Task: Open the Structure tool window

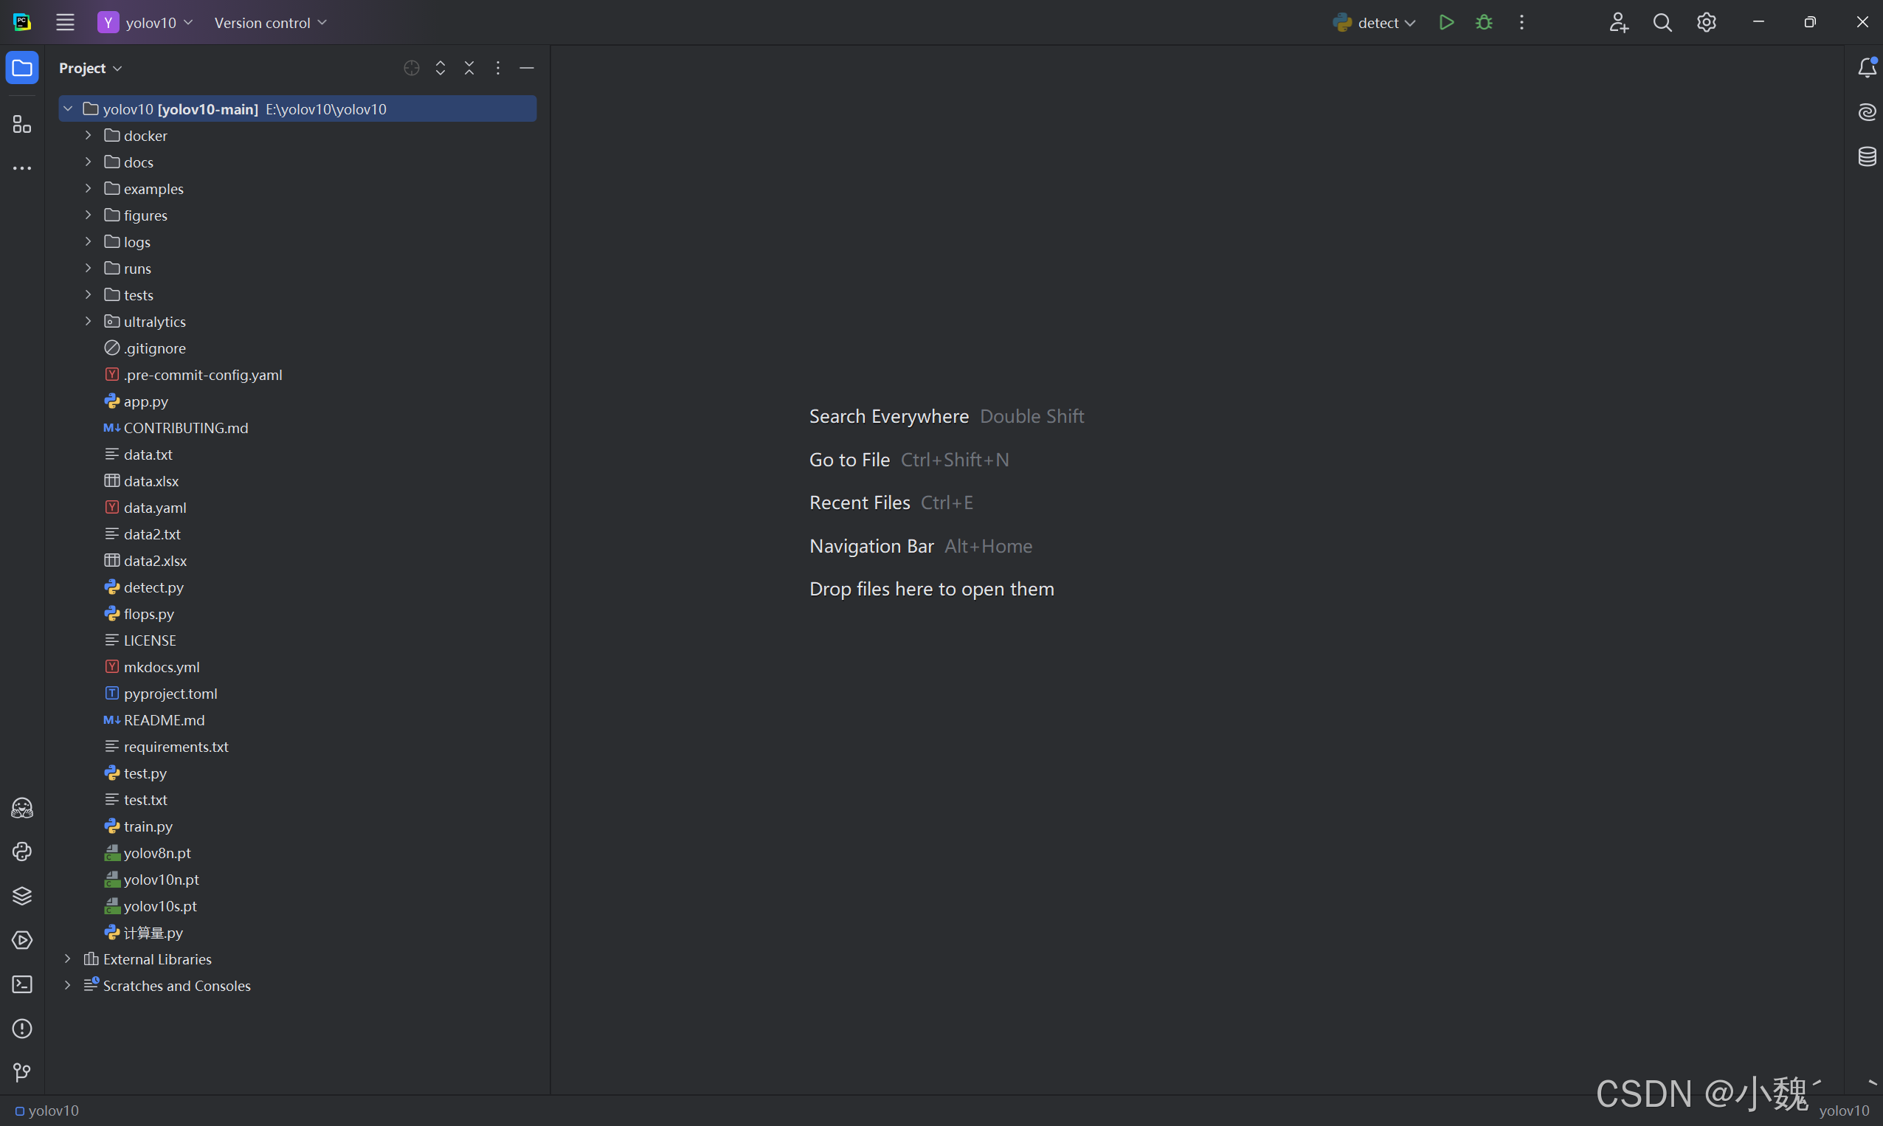Action: 22,125
